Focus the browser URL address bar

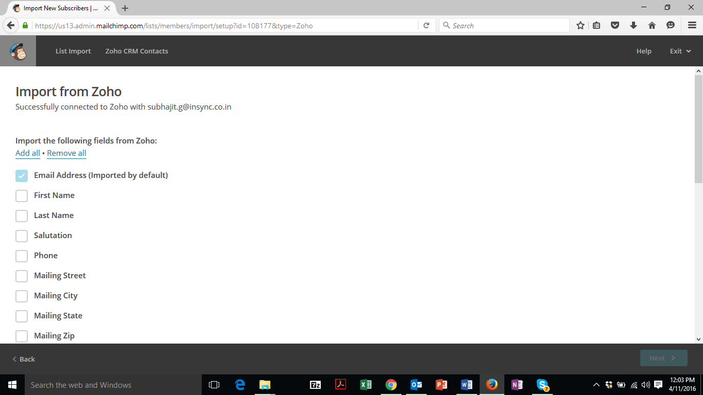pos(225,25)
